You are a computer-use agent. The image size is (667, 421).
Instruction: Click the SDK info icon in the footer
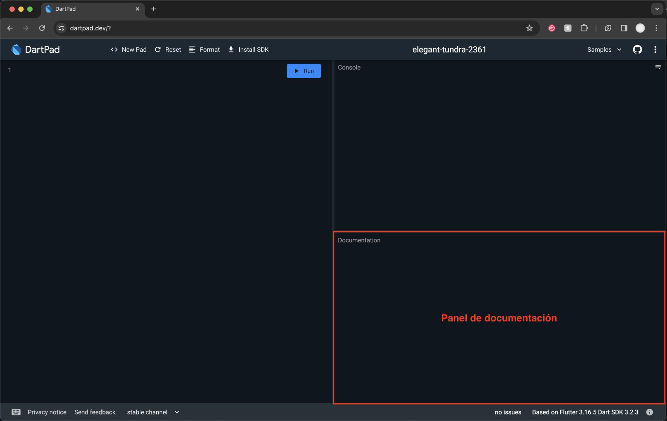click(x=649, y=412)
